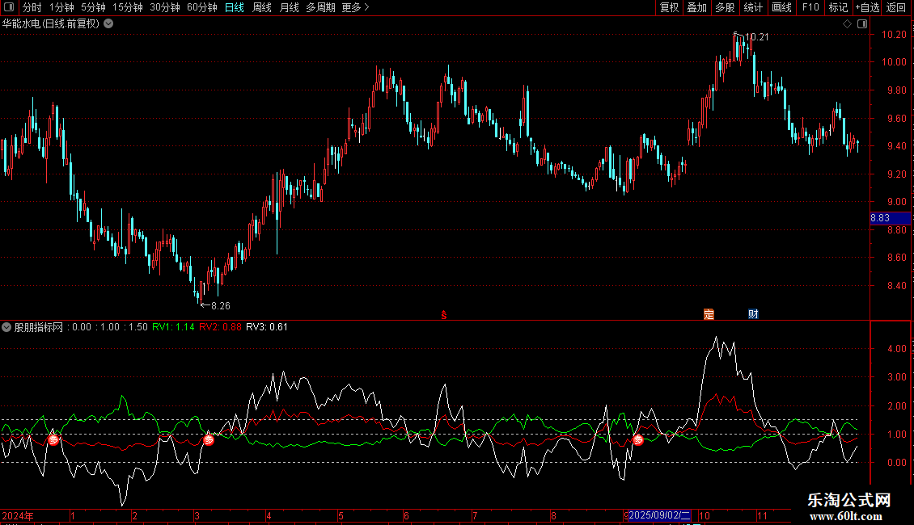
Task: Expand the 更多 period options
Action: 355,7
